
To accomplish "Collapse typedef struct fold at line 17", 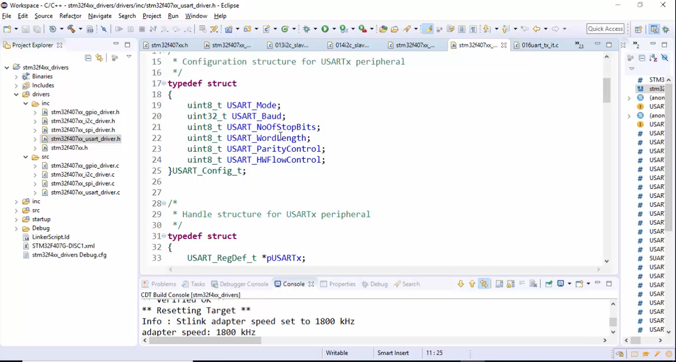I will (x=164, y=83).
